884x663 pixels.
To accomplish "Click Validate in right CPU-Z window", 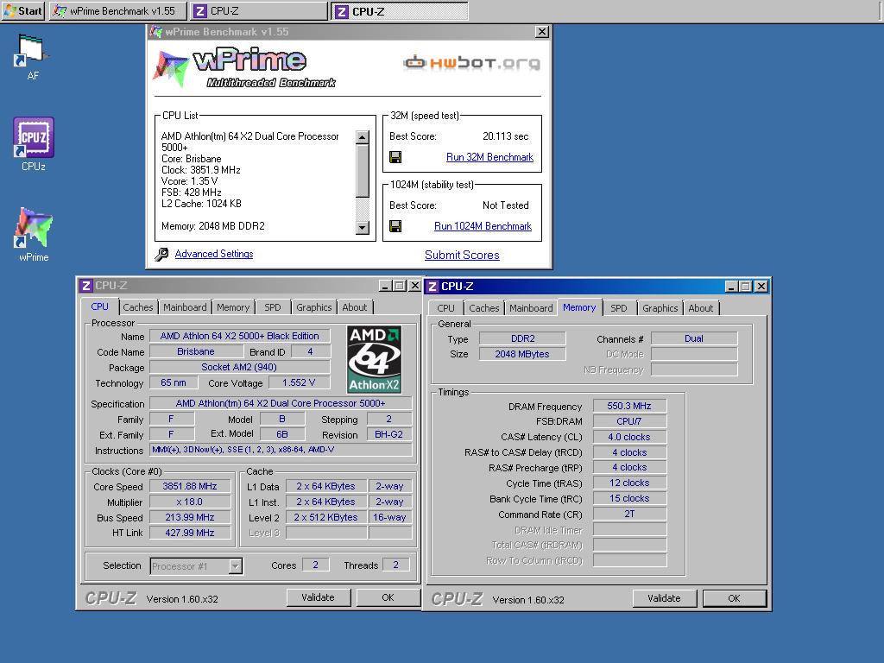I will [664, 599].
